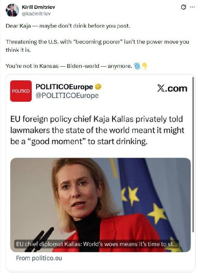Open Kirill Dmitriev display name link
This screenshot has width=200, height=273.
tap(39, 7)
